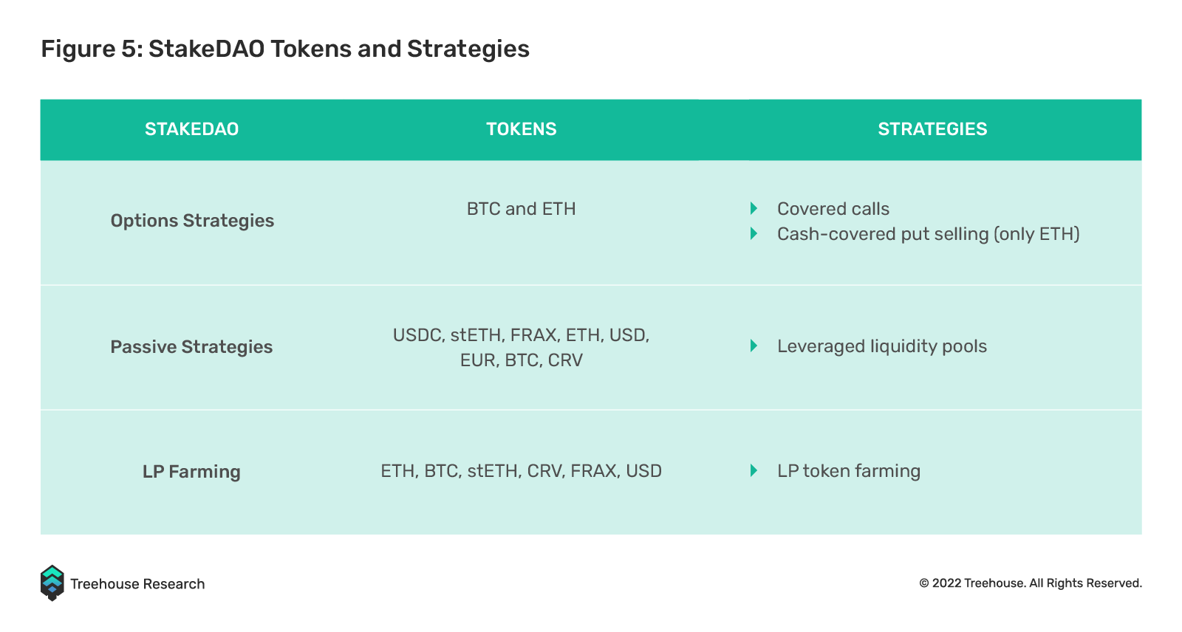Click the Leveraged liquidity pools text

[x=882, y=346]
